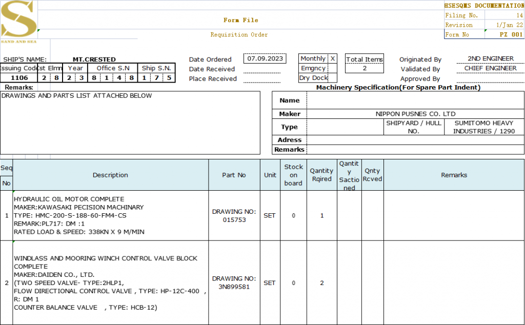Select the Part No cell DRAWING NO: 015753
Screen dimensions: 525x325
tap(234, 216)
